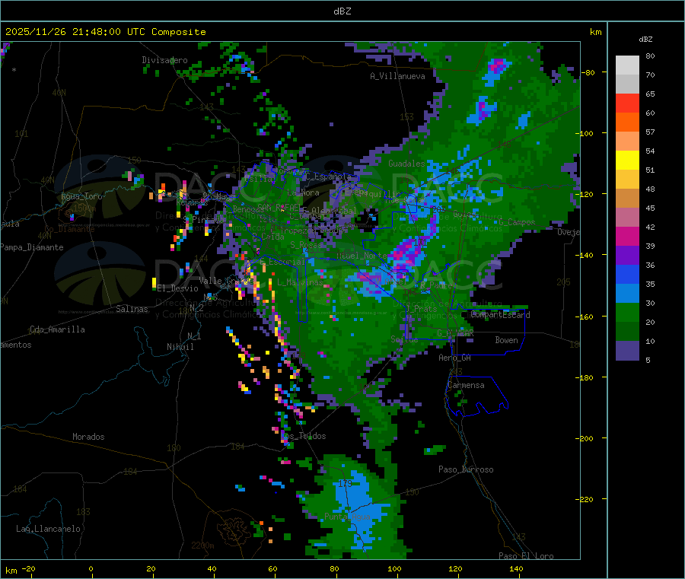Image resolution: width=685 pixels, height=579 pixels.
Task: Click the 48 value on the dBZ legend
Action: tap(650, 189)
